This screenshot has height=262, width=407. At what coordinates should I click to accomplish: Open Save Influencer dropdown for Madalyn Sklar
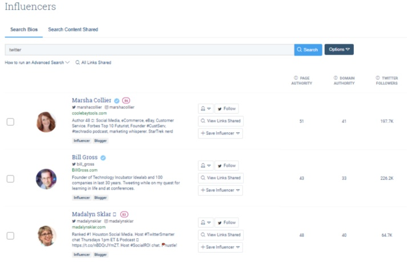(x=220, y=247)
